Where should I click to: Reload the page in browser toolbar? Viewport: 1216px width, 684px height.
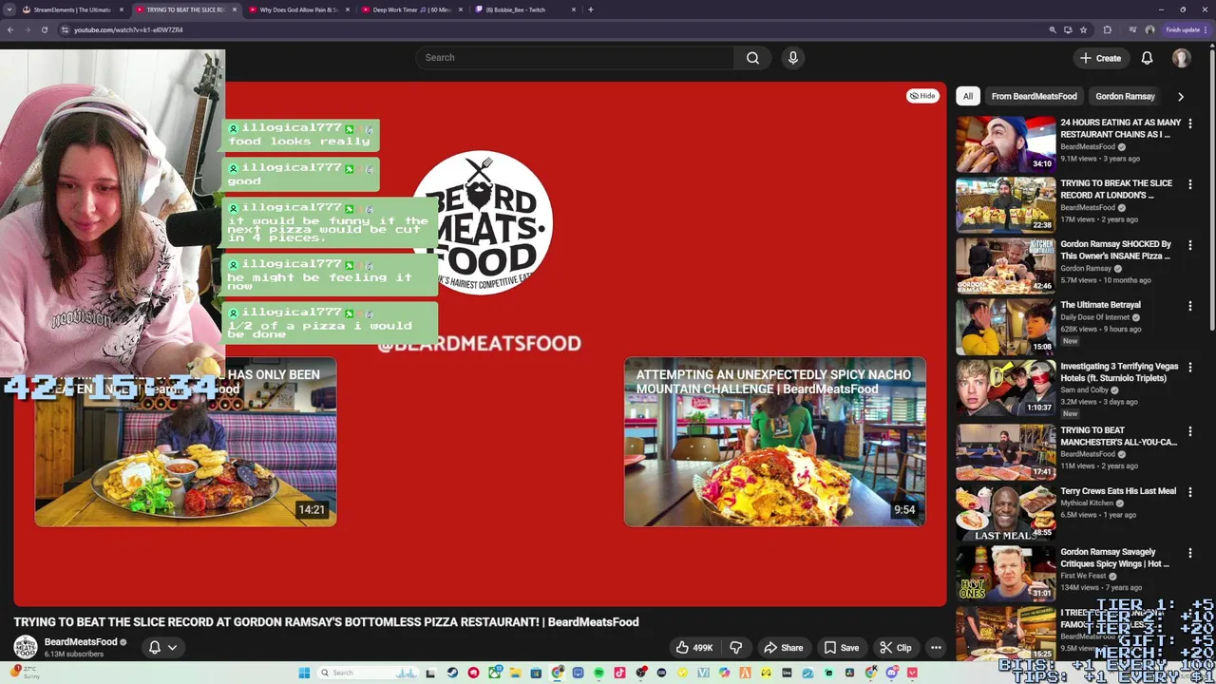(x=44, y=29)
